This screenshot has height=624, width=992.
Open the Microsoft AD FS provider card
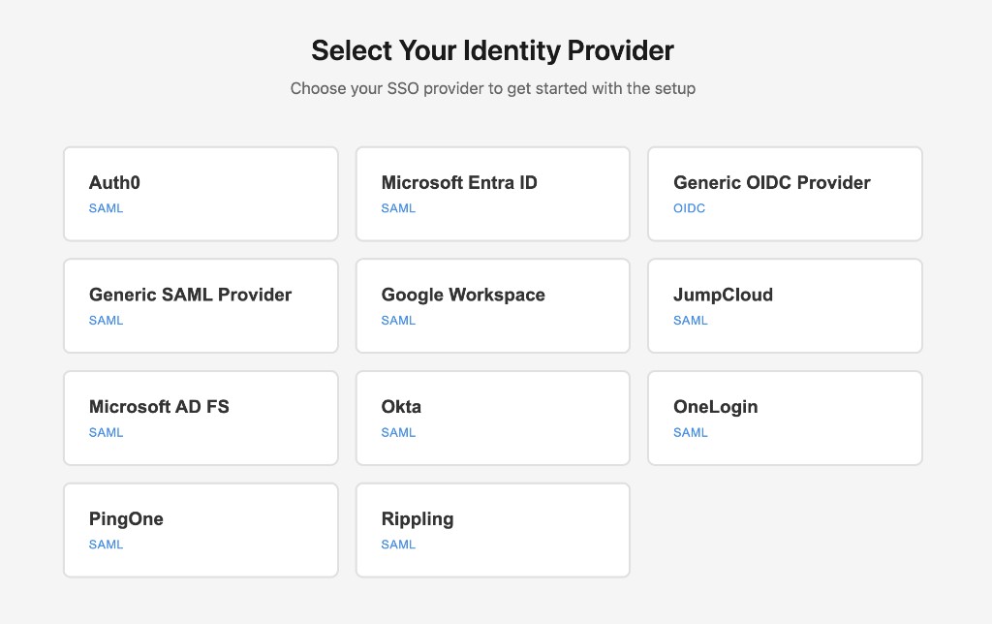click(x=201, y=418)
